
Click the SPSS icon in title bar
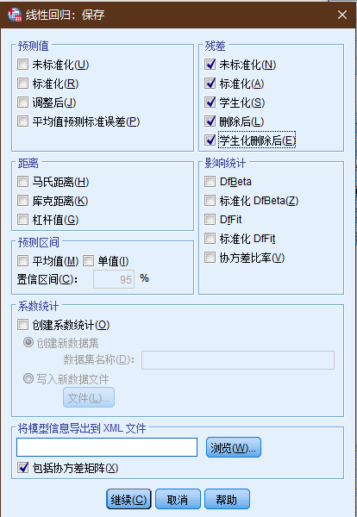[15, 15]
